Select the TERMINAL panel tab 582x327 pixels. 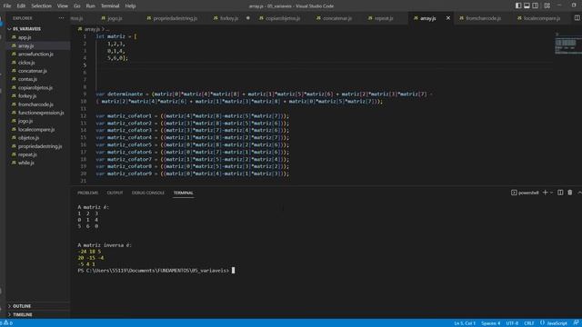click(184, 193)
